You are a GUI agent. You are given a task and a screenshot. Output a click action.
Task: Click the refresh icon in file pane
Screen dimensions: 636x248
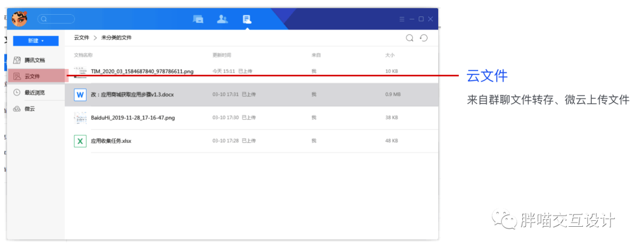tap(424, 38)
